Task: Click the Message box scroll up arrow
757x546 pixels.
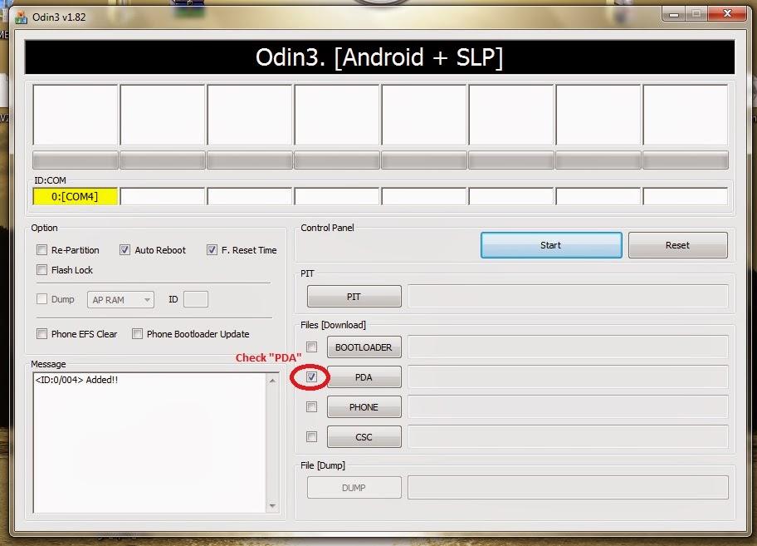Action: tap(272, 381)
